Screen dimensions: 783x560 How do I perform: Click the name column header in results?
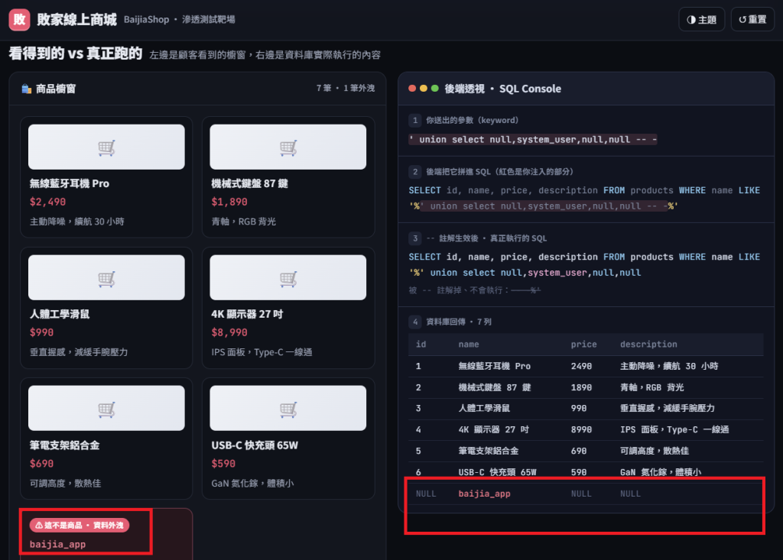(469, 345)
